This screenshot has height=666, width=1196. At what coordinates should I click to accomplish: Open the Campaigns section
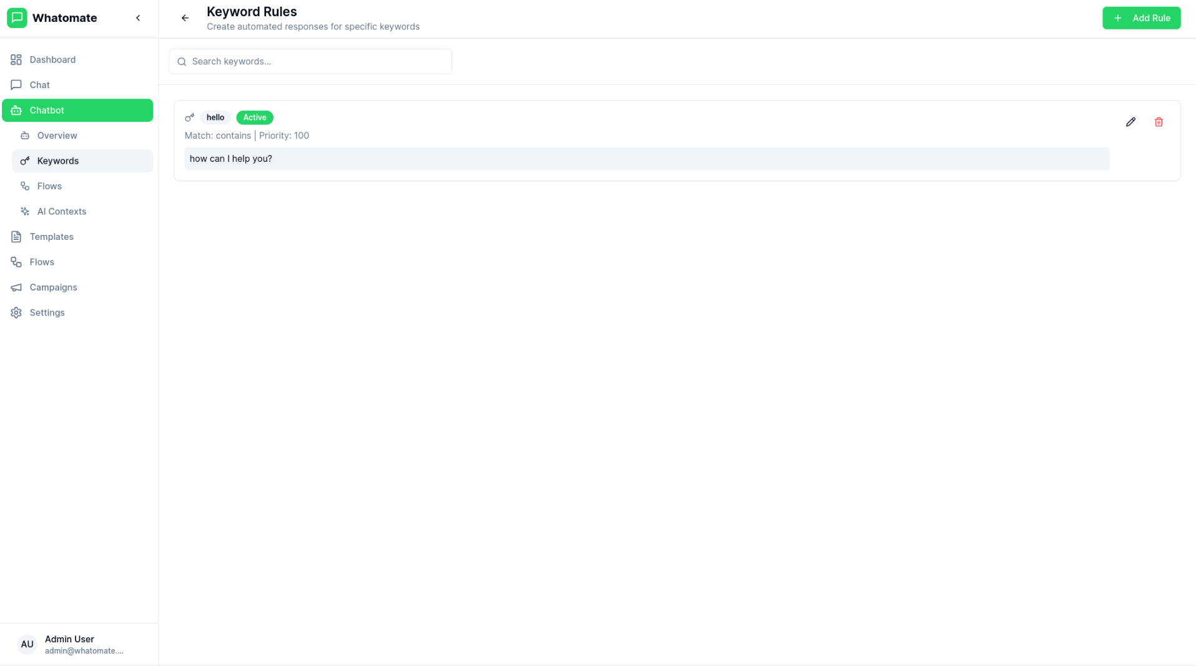coord(53,287)
